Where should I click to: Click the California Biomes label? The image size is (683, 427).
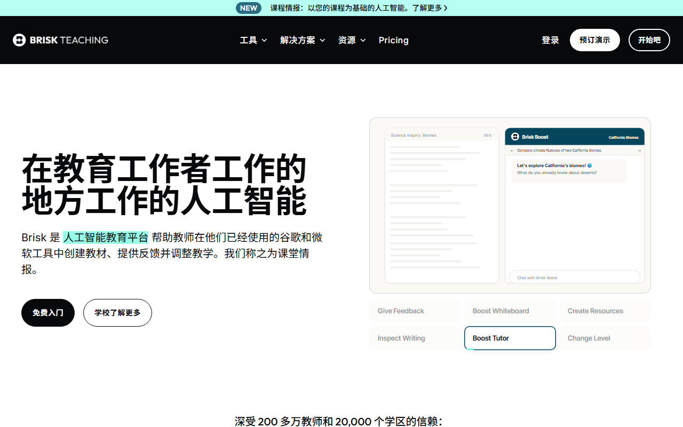[x=623, y=137]
